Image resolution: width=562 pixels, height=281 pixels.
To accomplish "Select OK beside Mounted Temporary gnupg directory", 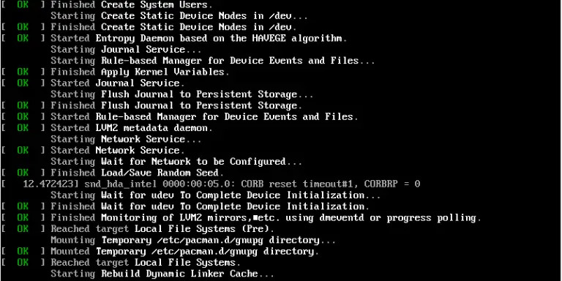I will click(x=23, y=251).
